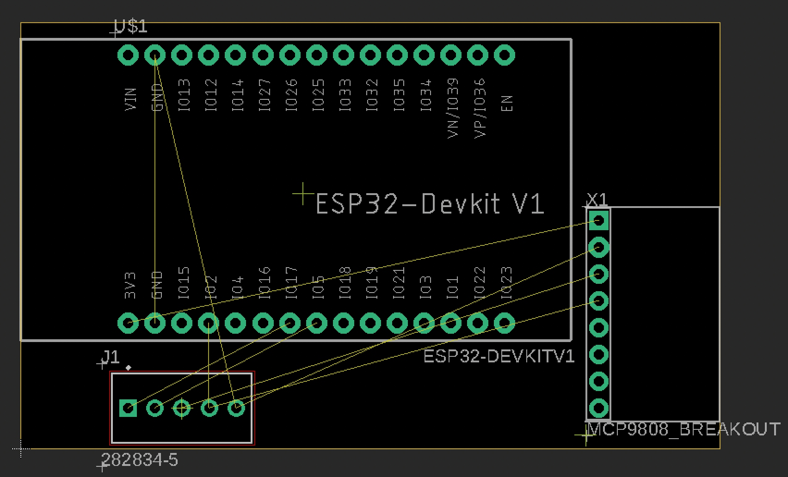Click the IO2 pin pad
Image resolution: width=788 pixels, height=477 pixels.
pos(209,323)
